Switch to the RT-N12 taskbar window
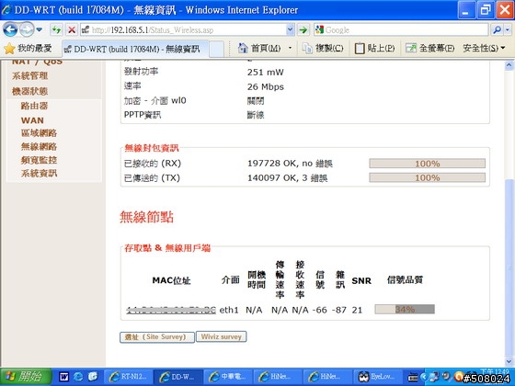Screen dimensions: 515x386 [x=129, y=377]
